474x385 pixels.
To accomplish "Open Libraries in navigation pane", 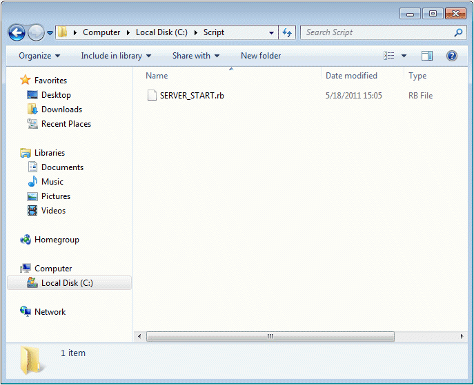I will tap(50, 153).
